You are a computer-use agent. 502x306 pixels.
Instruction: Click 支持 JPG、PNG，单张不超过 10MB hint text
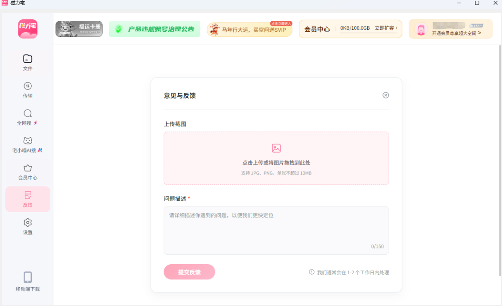pos(276,173)
